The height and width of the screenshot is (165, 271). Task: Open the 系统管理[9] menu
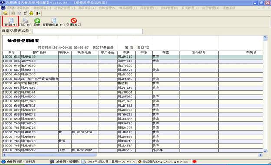pos(190,8)
